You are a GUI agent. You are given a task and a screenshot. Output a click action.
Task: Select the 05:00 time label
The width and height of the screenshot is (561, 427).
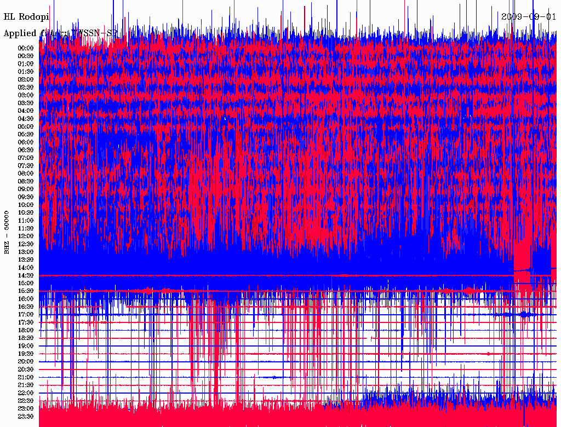pyautogui.click(x=26, y=126)
